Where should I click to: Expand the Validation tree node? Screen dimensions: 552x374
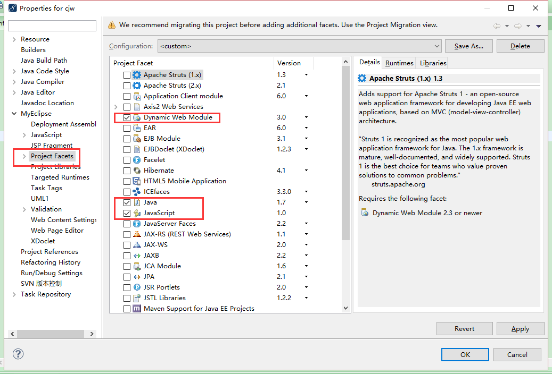(24, 209)
